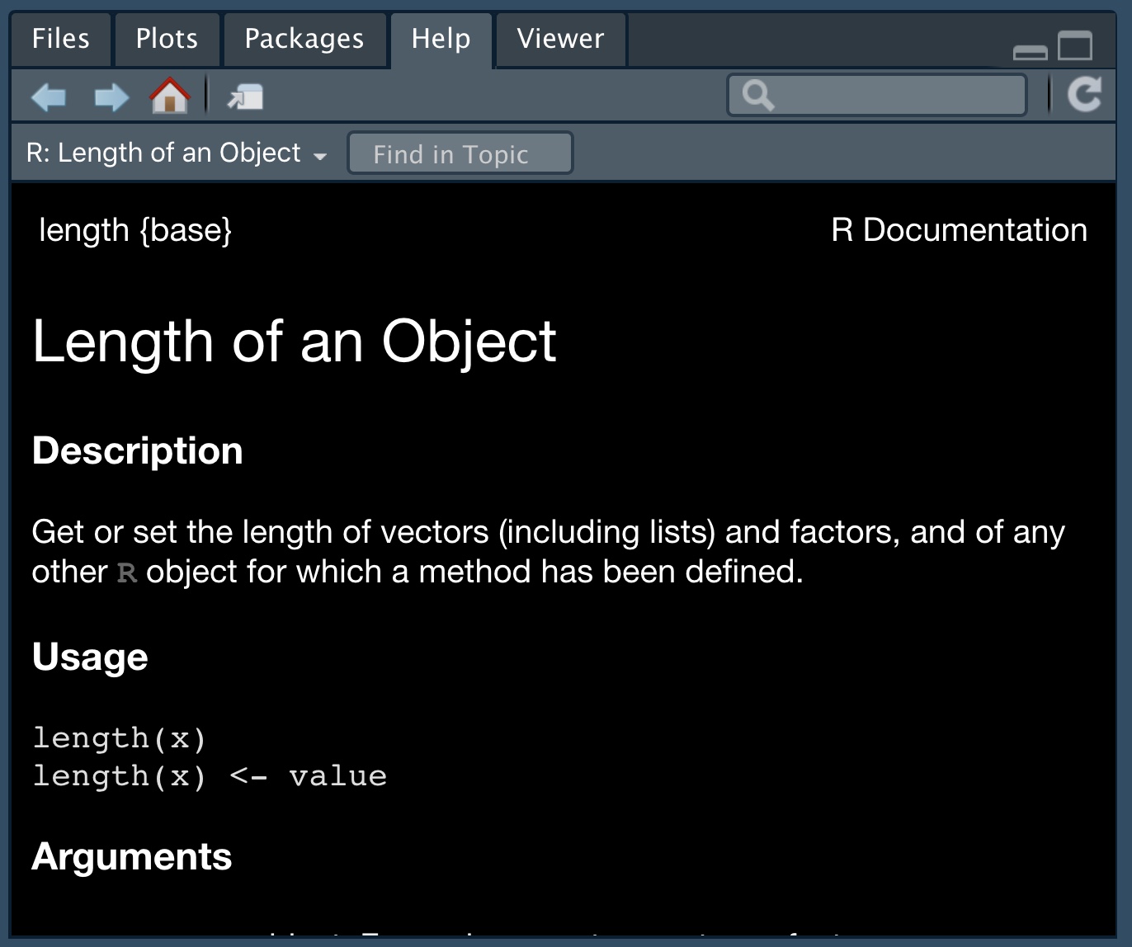Click inside the help search field
The image size is (1132, 947).
pos(875,94)
